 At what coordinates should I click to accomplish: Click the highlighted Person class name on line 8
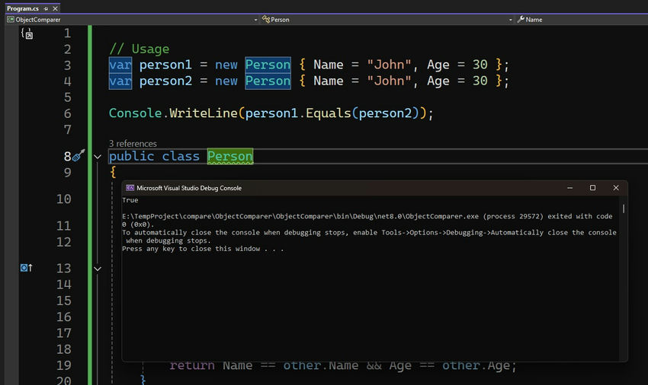(x=230, y=157)
